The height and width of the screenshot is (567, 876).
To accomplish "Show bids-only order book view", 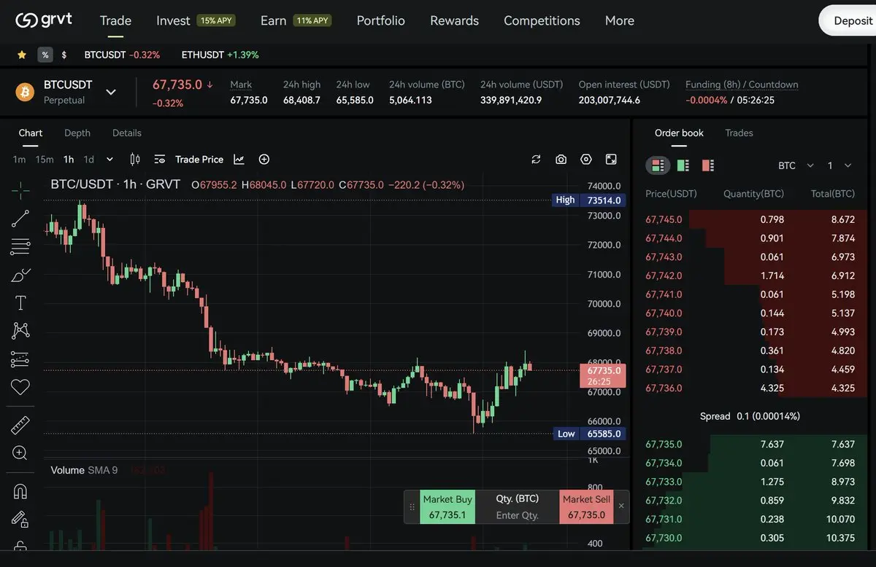I will pos(683,165).
